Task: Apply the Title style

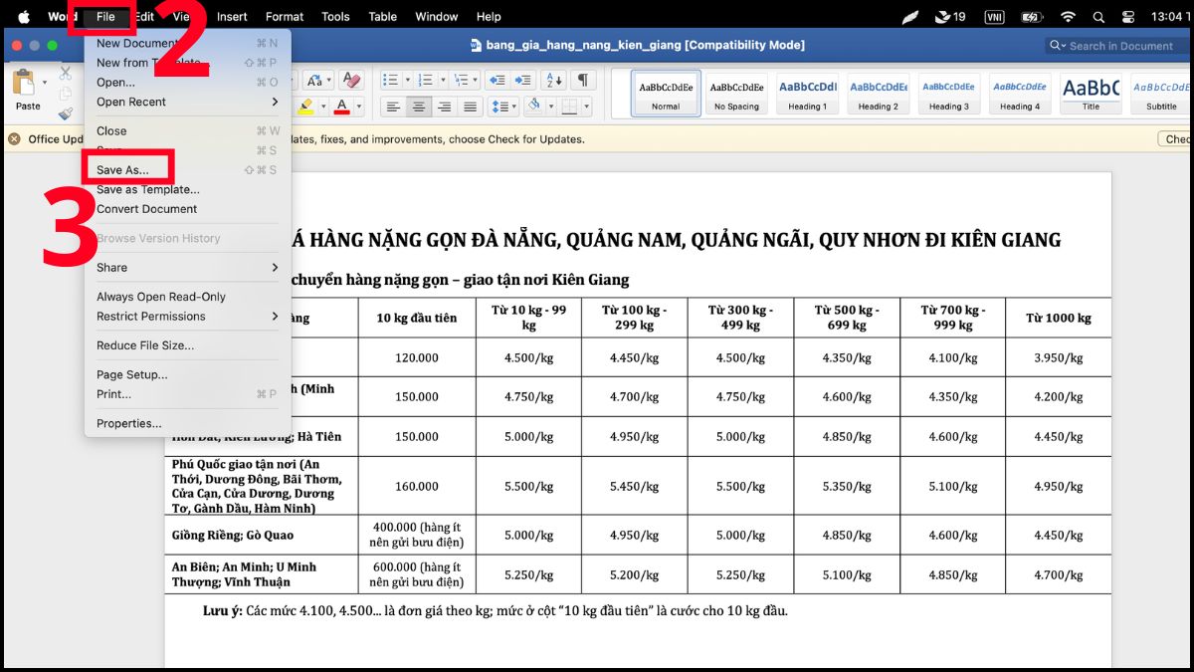Action: tap(1091, 93)
